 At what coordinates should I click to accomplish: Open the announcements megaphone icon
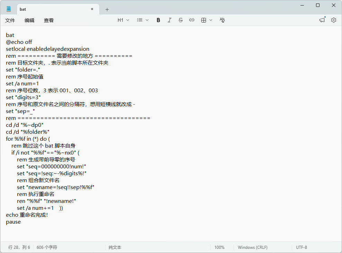(x=322, y=20)
